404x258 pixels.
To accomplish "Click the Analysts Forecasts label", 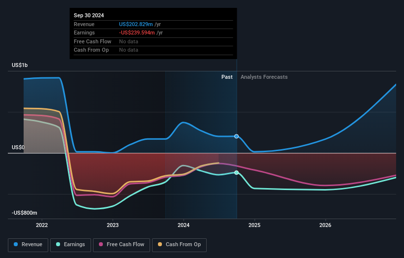I will (264, 77).
